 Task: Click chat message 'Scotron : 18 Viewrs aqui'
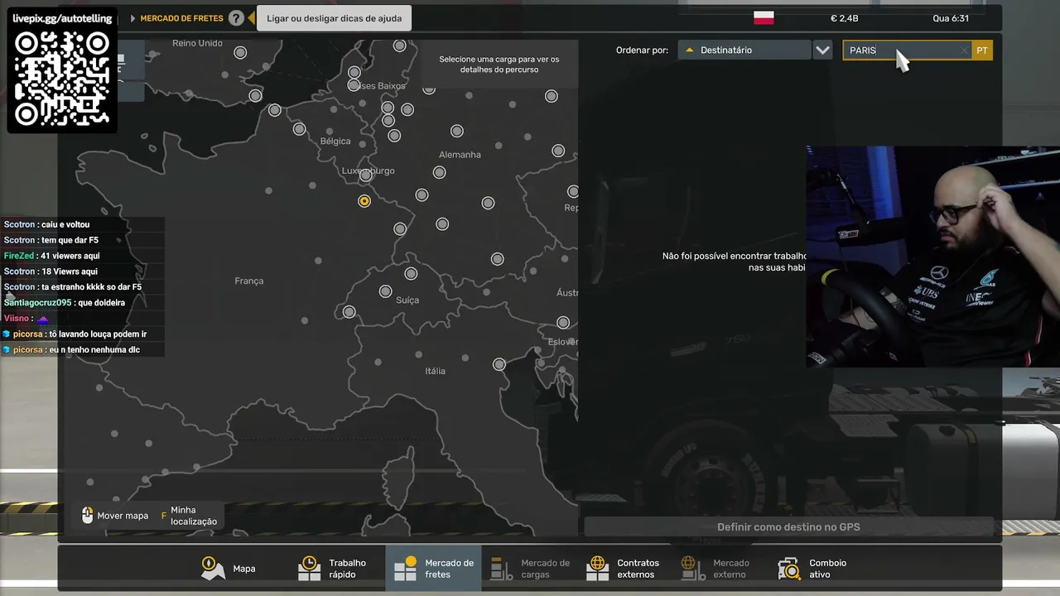(x=51, y=272)
